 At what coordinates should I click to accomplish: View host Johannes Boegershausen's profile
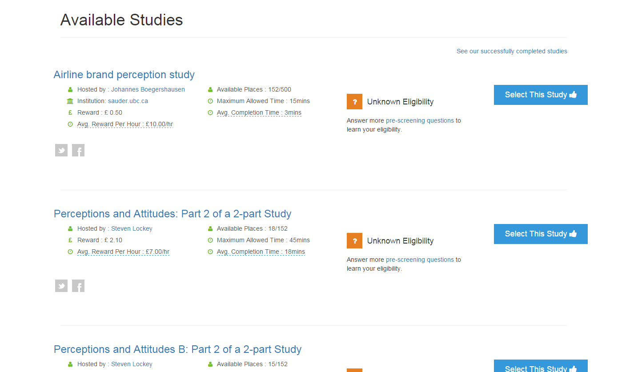(x=148, y=89)
